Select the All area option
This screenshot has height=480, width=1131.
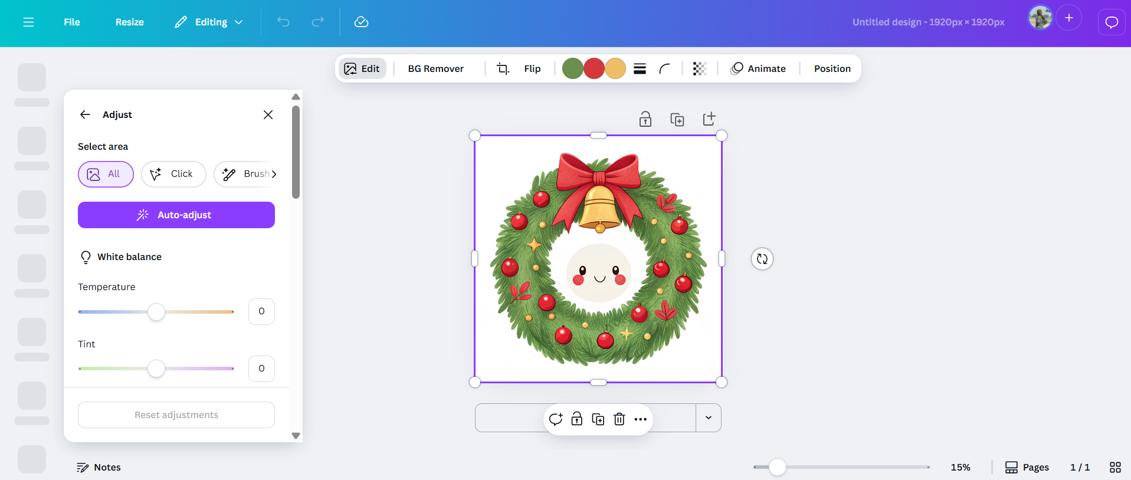(x=106, y=174)
